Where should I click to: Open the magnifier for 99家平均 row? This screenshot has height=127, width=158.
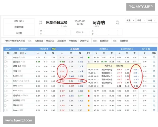coord(154,57)
